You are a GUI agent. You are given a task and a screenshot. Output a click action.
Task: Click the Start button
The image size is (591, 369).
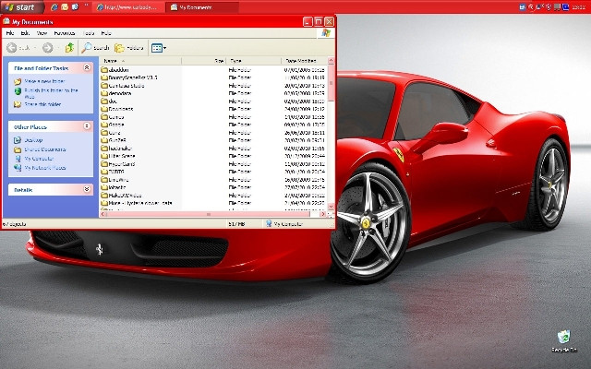tap(20, 7)
